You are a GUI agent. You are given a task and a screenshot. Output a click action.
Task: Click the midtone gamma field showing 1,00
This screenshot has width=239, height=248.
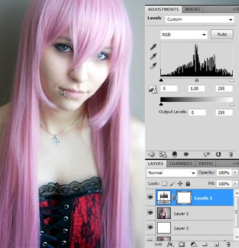tap(196, 89)
